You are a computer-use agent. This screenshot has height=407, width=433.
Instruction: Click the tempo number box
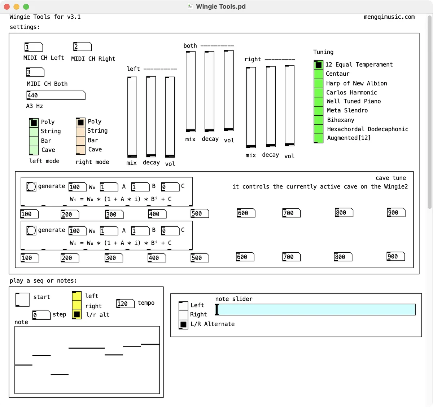click(x=125, y=304)
